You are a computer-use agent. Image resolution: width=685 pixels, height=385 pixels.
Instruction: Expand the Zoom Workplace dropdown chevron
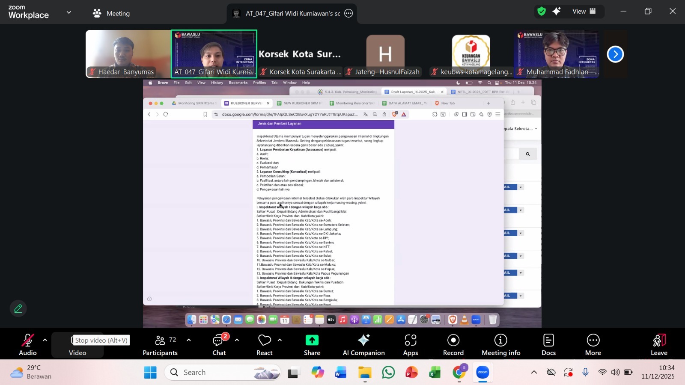(x=69, y=13)
